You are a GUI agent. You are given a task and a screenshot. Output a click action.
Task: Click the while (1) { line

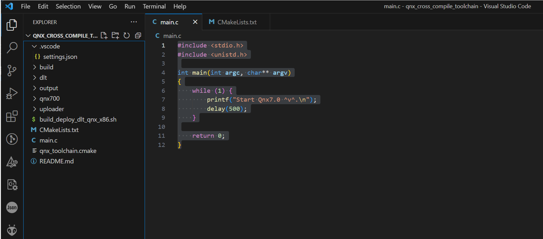click(212, 91)
